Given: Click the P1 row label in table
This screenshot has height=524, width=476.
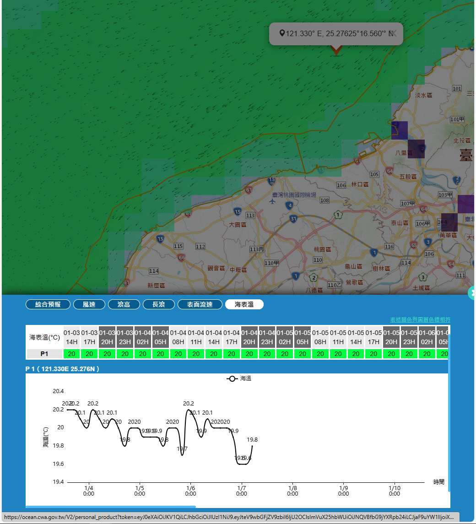Looking at the screenshot, I should [44, 354].
